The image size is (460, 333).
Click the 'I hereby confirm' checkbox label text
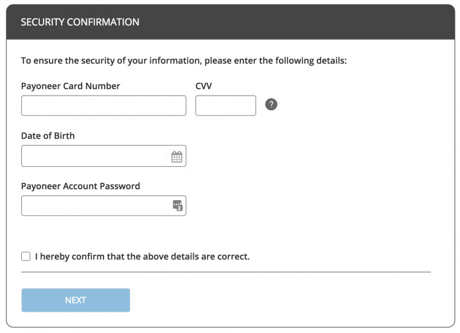point(142,257)
